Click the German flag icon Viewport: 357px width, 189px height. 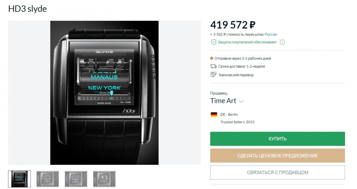pyautogui.click(x=214, y=114)
